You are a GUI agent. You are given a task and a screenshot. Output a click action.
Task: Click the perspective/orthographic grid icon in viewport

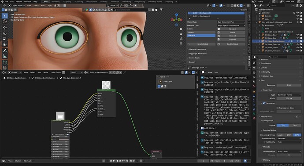click(181, 43)
